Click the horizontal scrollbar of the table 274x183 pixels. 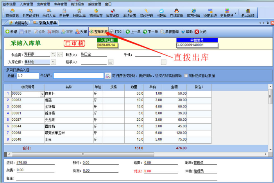[x=83, y=154]
